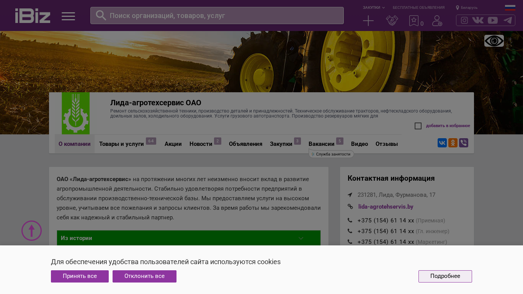Open the Telegram icon in header
The image size is (523, 294).
coord(508,20)
